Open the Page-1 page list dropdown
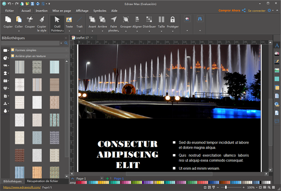This screenshot has width=281, height=191. 102,178
